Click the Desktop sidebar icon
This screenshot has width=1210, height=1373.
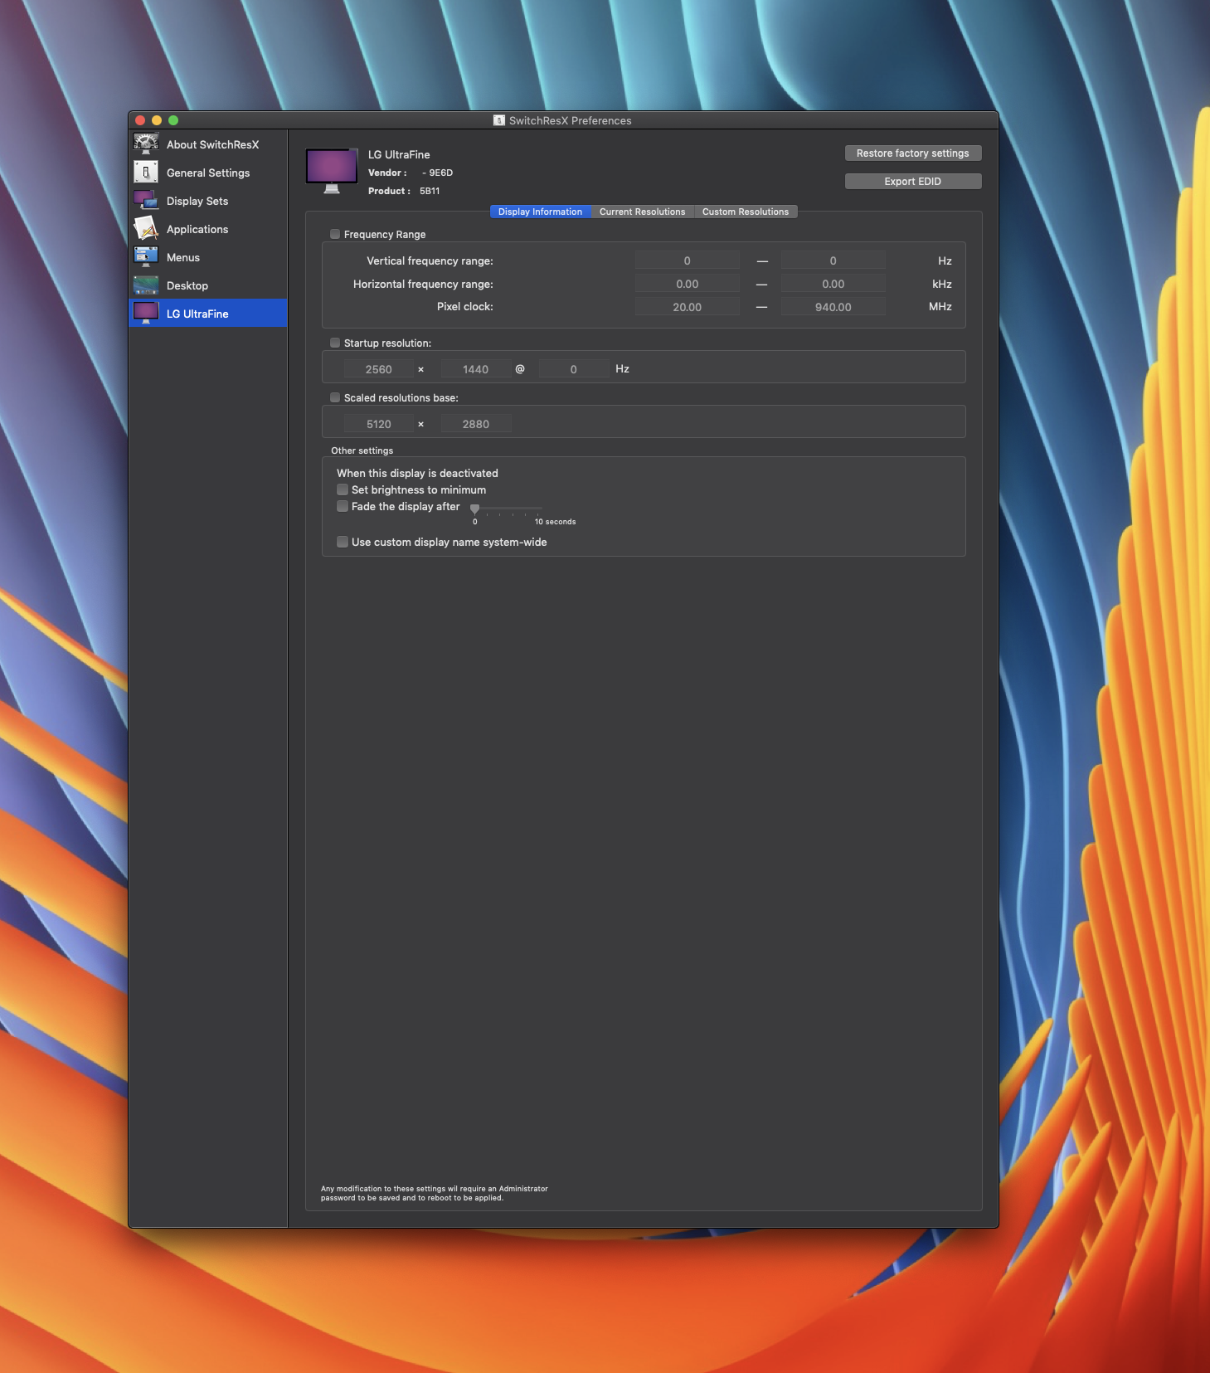[x=146, y=285]
